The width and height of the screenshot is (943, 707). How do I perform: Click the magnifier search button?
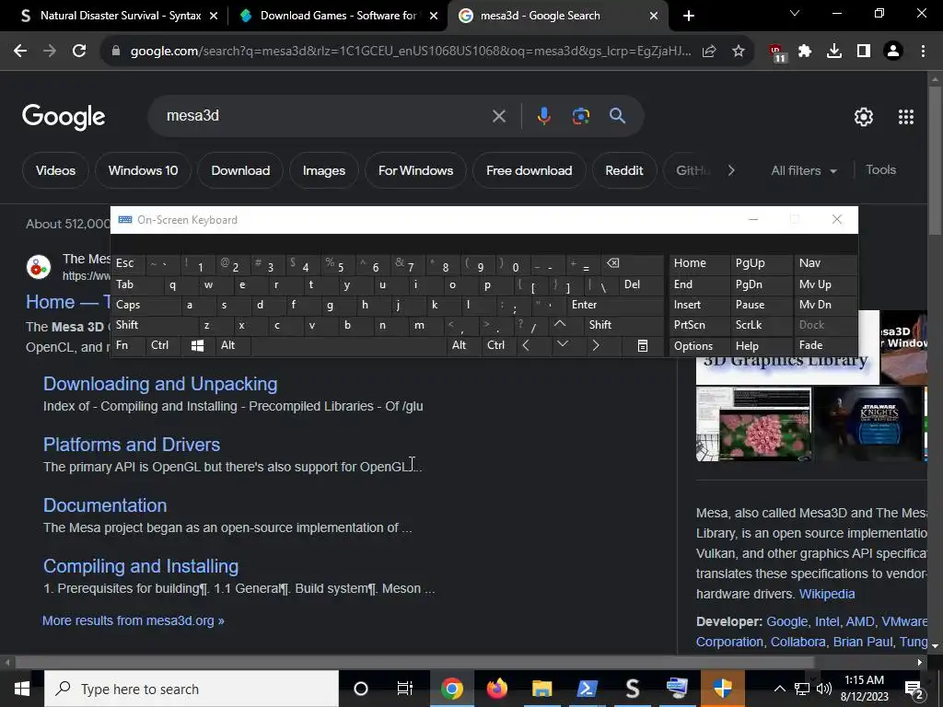pyautogui.click(x=617, y=116)
